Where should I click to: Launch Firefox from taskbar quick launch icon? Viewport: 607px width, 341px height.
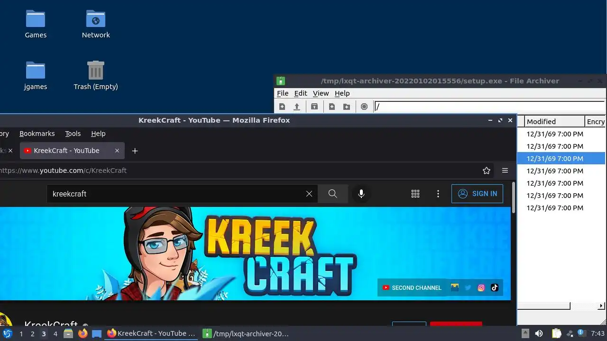[x=83, y=333]
